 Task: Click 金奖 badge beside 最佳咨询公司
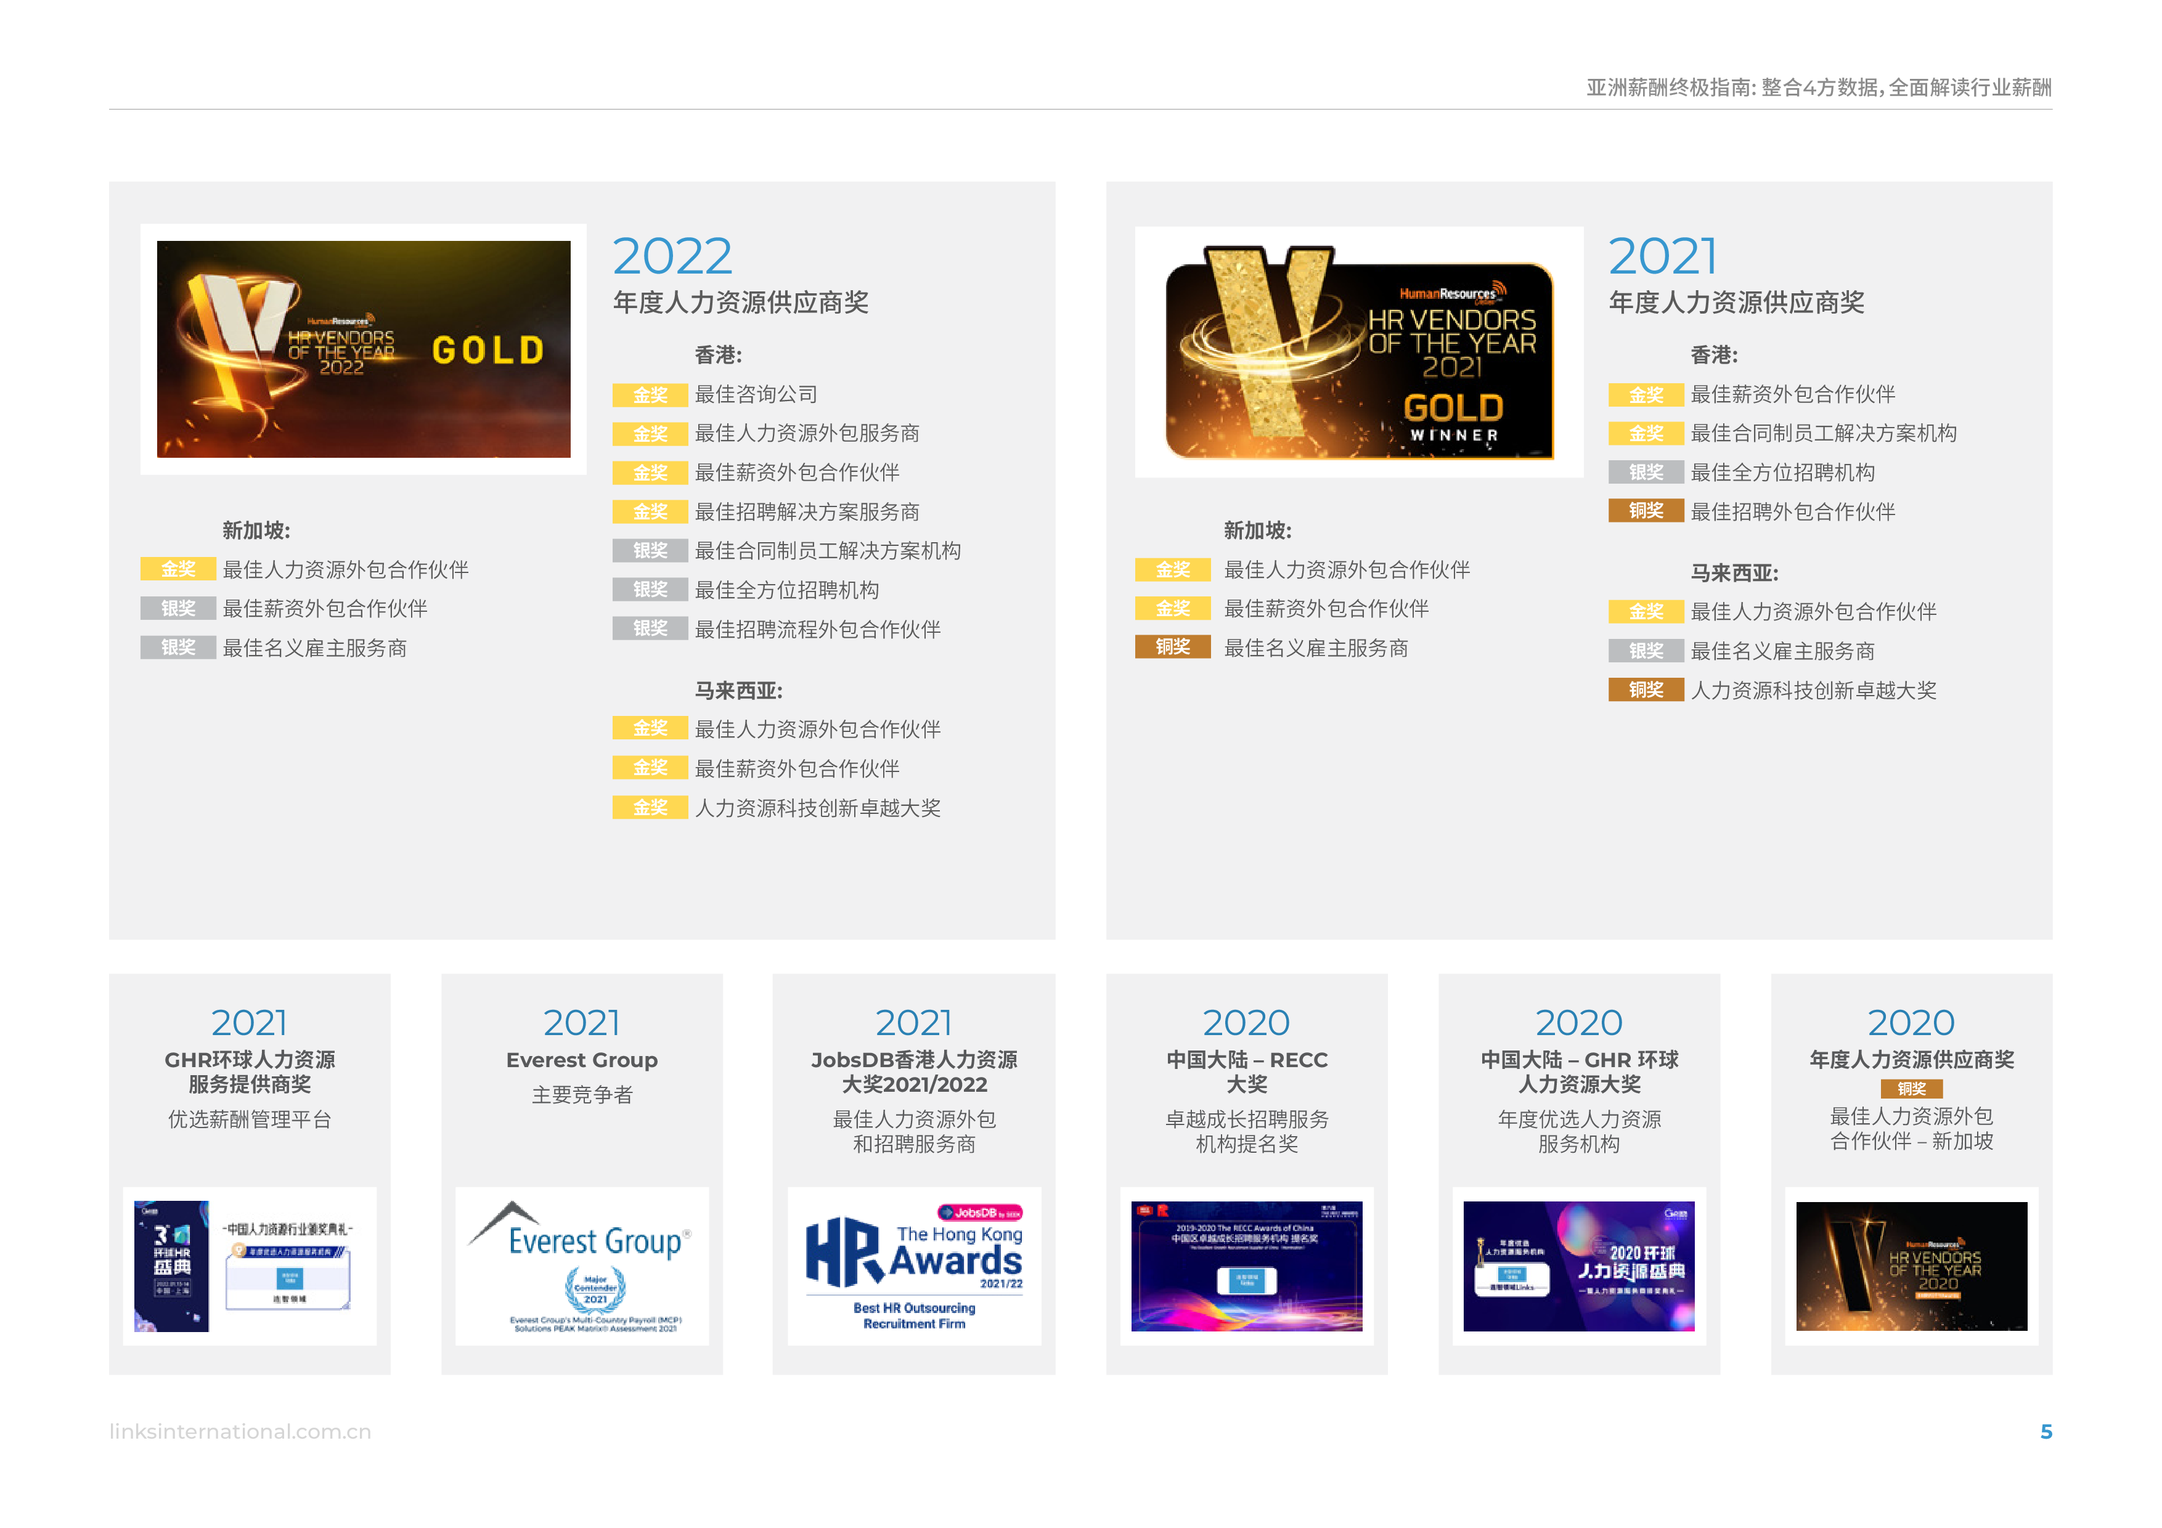click(x=650, y=394)
